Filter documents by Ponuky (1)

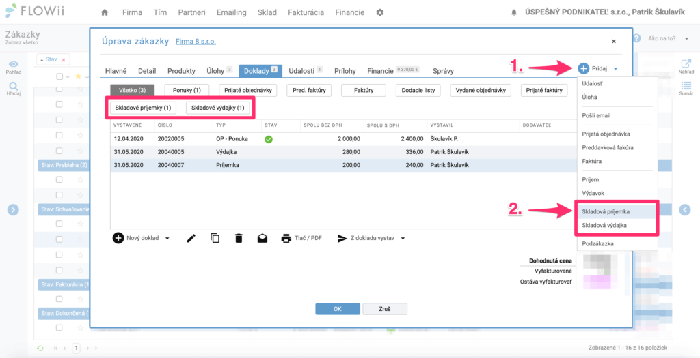click(187, 90)
